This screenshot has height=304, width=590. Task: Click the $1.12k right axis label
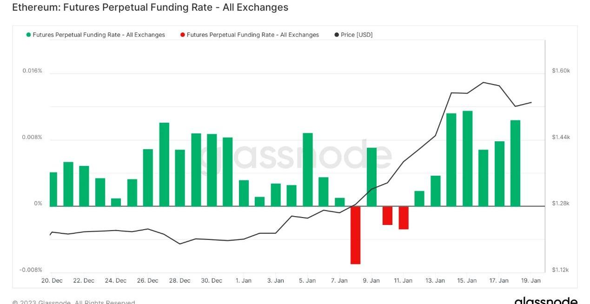tap(561, 270)
